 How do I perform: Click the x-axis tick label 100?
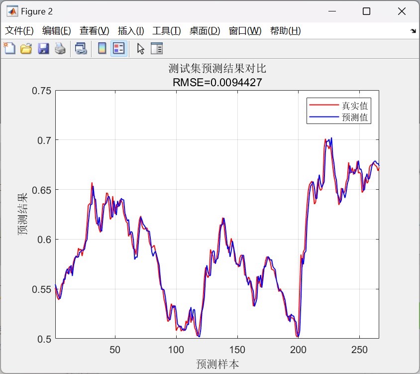[x=176, y=350]
